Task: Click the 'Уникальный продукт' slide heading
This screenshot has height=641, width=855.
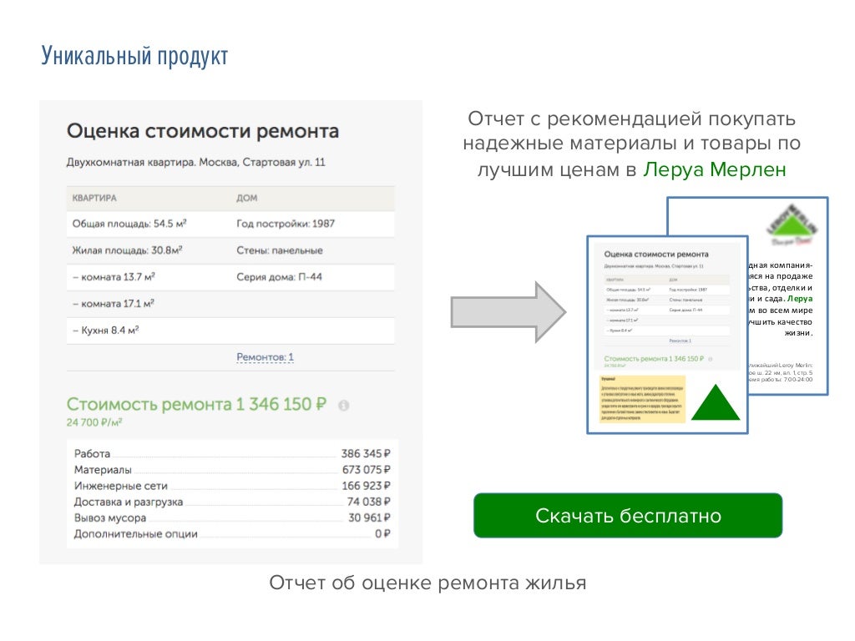Action: pyautogui.click(x=134, y=57)
